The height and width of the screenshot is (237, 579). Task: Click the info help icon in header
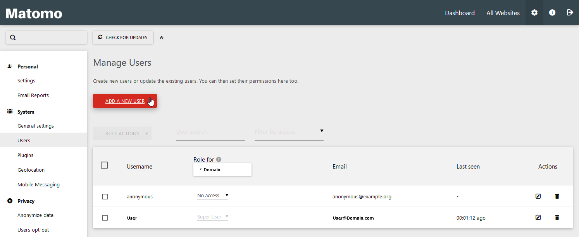[x=552, y=12]
